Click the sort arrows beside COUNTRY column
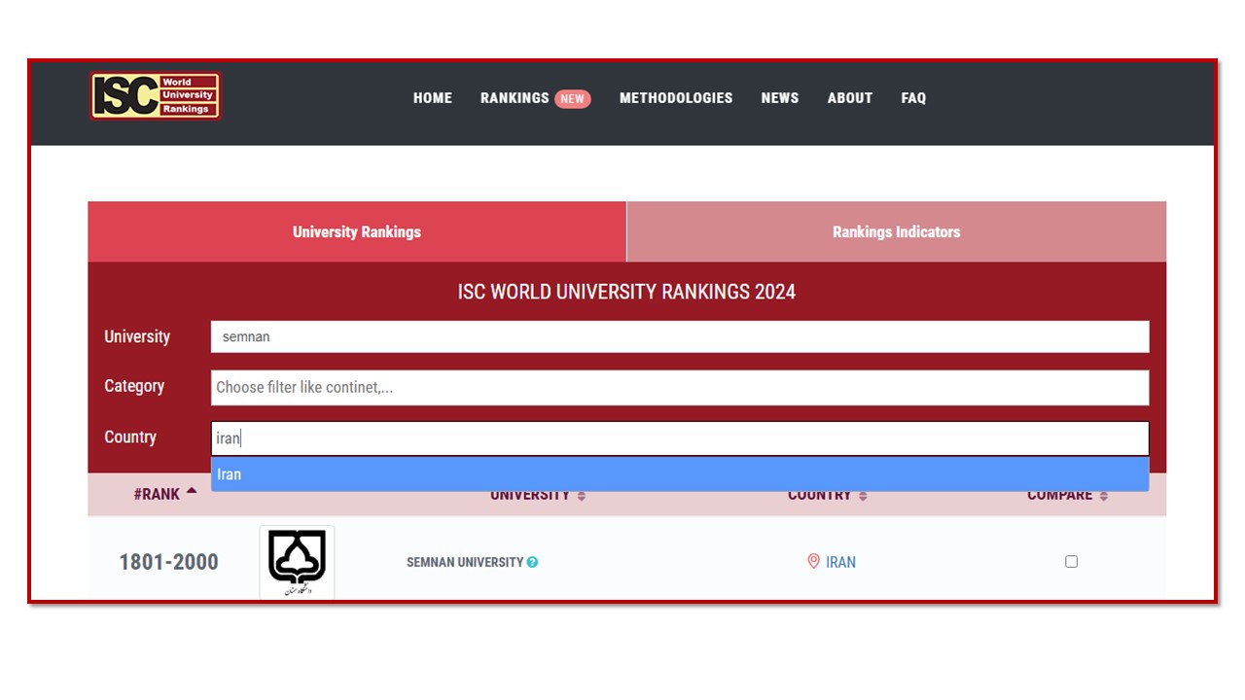The height and width of the screenshot is (700, 1245). coord(863,496)
